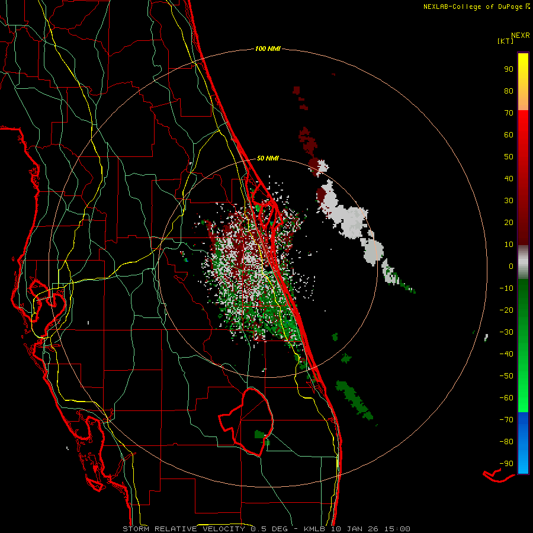The image size is (533, 533).
Task: Click the STORM RELATIVE VELOCITY product title
Action: click(184, 529)
